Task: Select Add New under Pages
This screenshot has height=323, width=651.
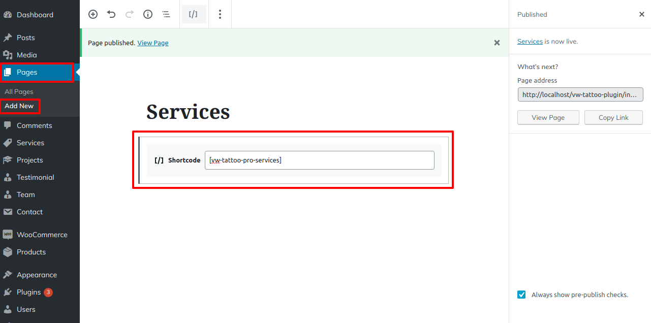Action: pos(19,106)
